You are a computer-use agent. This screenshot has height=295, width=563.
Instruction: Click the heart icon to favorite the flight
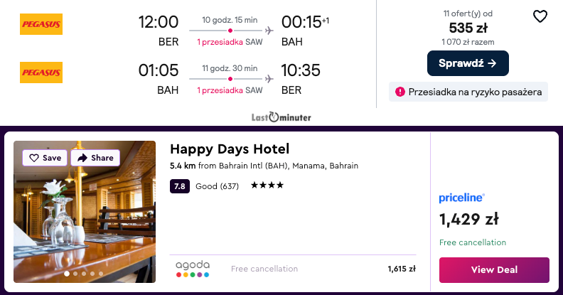point(540,16)
